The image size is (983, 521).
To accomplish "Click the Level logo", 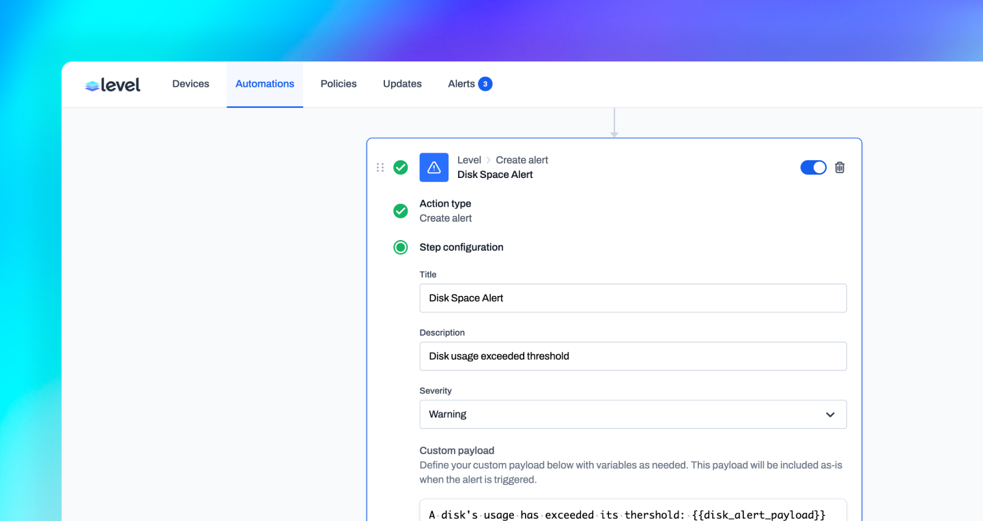I will (113, 85).
